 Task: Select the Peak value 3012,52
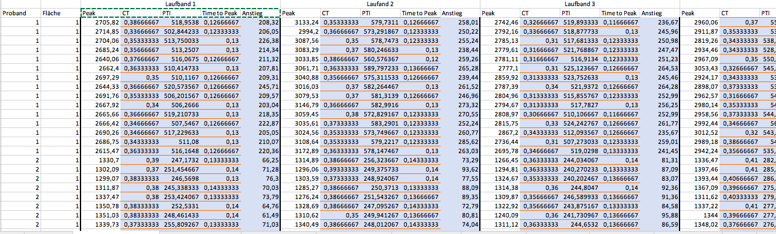click(699, 132)
